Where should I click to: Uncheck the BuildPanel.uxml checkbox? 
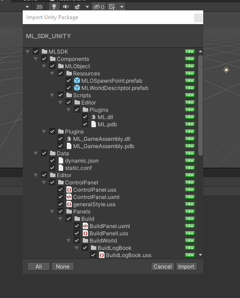pos(77,226)
